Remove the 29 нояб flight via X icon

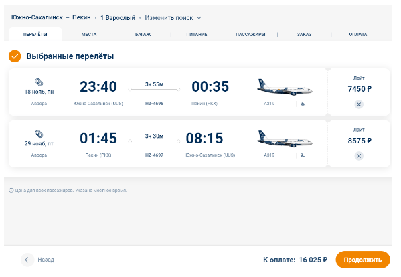(x=359, y=156)
